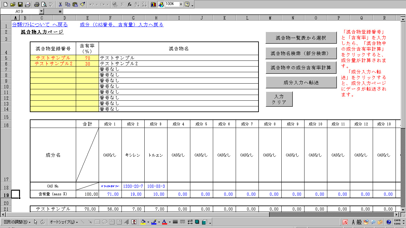The width and height of the screenshot is (406, 228).
Task: Insert a horizontal Text Box
Action: point(112,222)
